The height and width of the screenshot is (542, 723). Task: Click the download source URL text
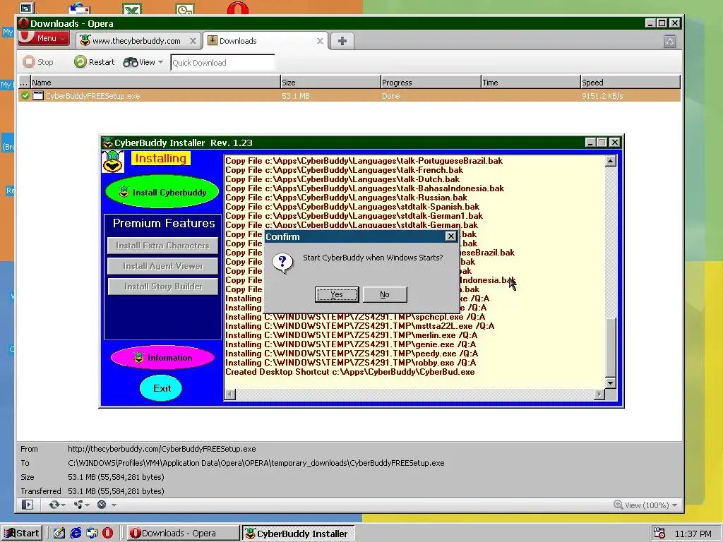click(x=162, y=448)
